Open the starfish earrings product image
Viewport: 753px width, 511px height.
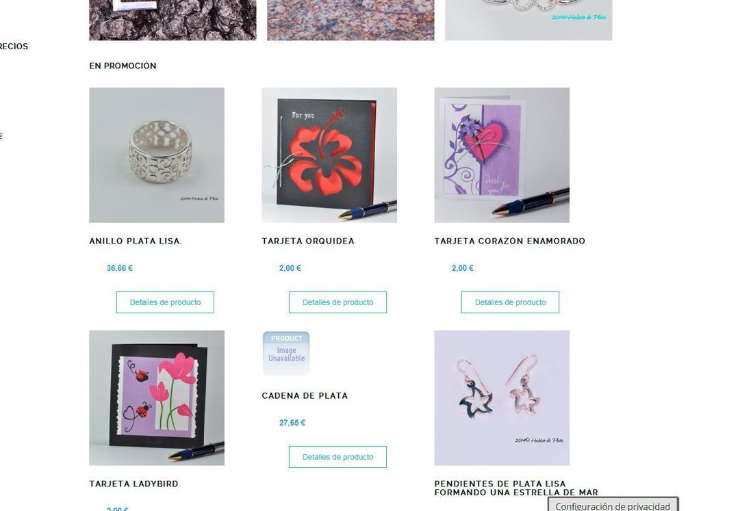pyautogui.click(x=502, y=397)
